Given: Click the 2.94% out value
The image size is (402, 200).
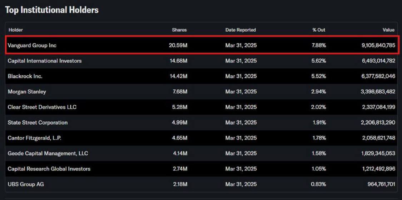Looking at the screenshot, I should [x=319, y=92].
